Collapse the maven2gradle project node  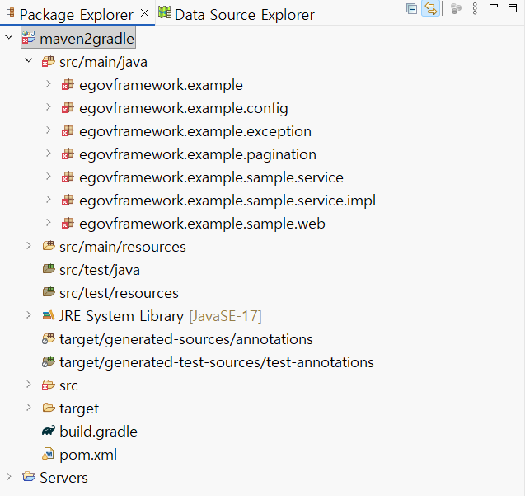coord(9,39)
